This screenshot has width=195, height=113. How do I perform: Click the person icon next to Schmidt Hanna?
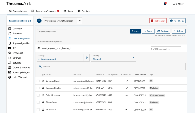click(x=43, y=95)
